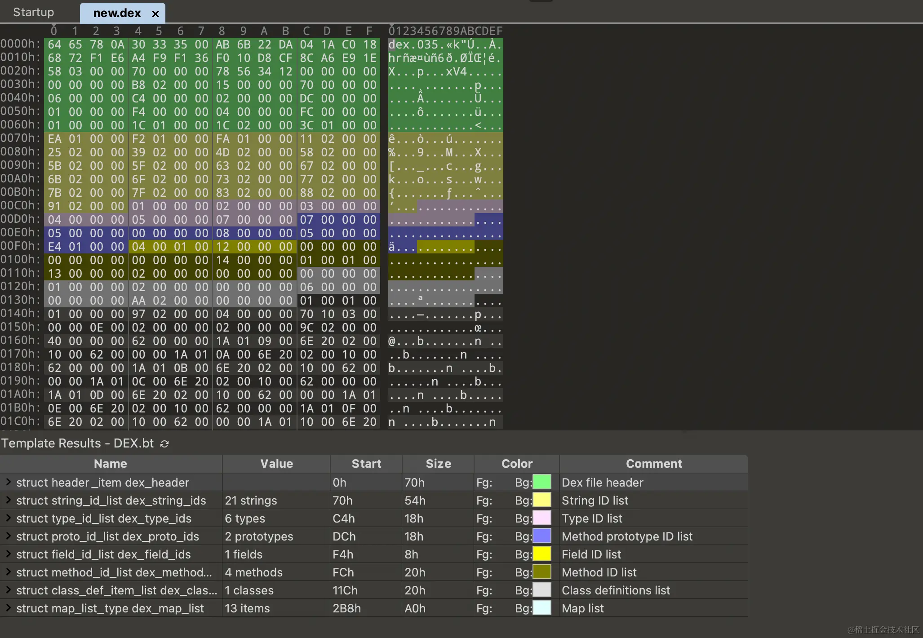Click the 'A0h' size cell
Screen dimensions: 923x638
tap(438, 608)
